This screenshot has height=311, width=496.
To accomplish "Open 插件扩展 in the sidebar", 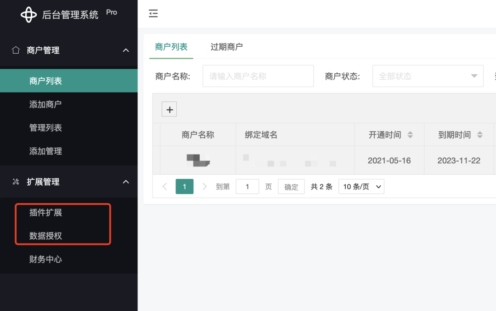I will [x=45, y=213].
